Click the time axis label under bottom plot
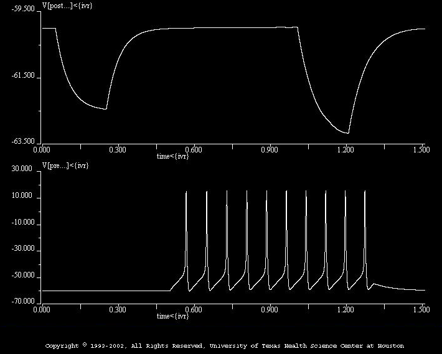Screen dimensions: 442x354 [172, 316]
